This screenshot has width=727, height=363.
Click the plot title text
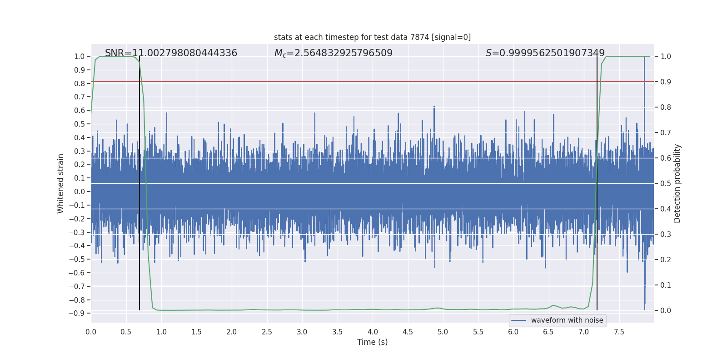click(372, 37)
